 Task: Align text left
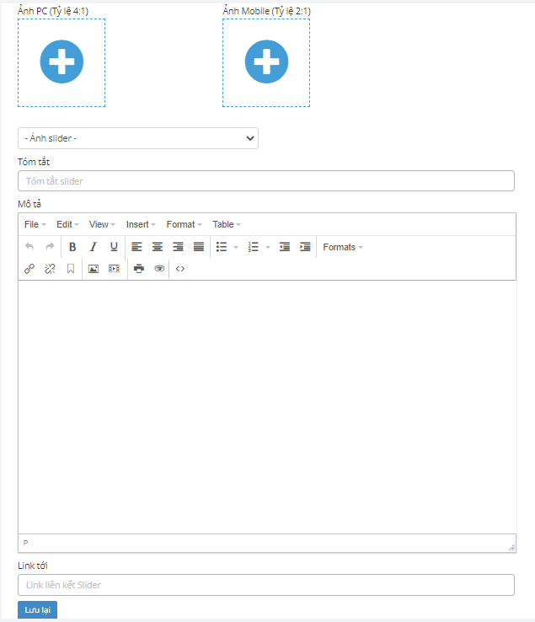[136, 247]
